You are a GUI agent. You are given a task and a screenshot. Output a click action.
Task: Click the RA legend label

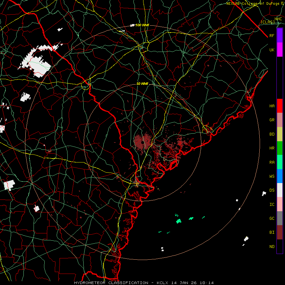click(x=272, y=162)
